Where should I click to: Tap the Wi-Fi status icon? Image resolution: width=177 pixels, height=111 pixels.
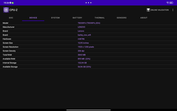[x=167, y=3]
